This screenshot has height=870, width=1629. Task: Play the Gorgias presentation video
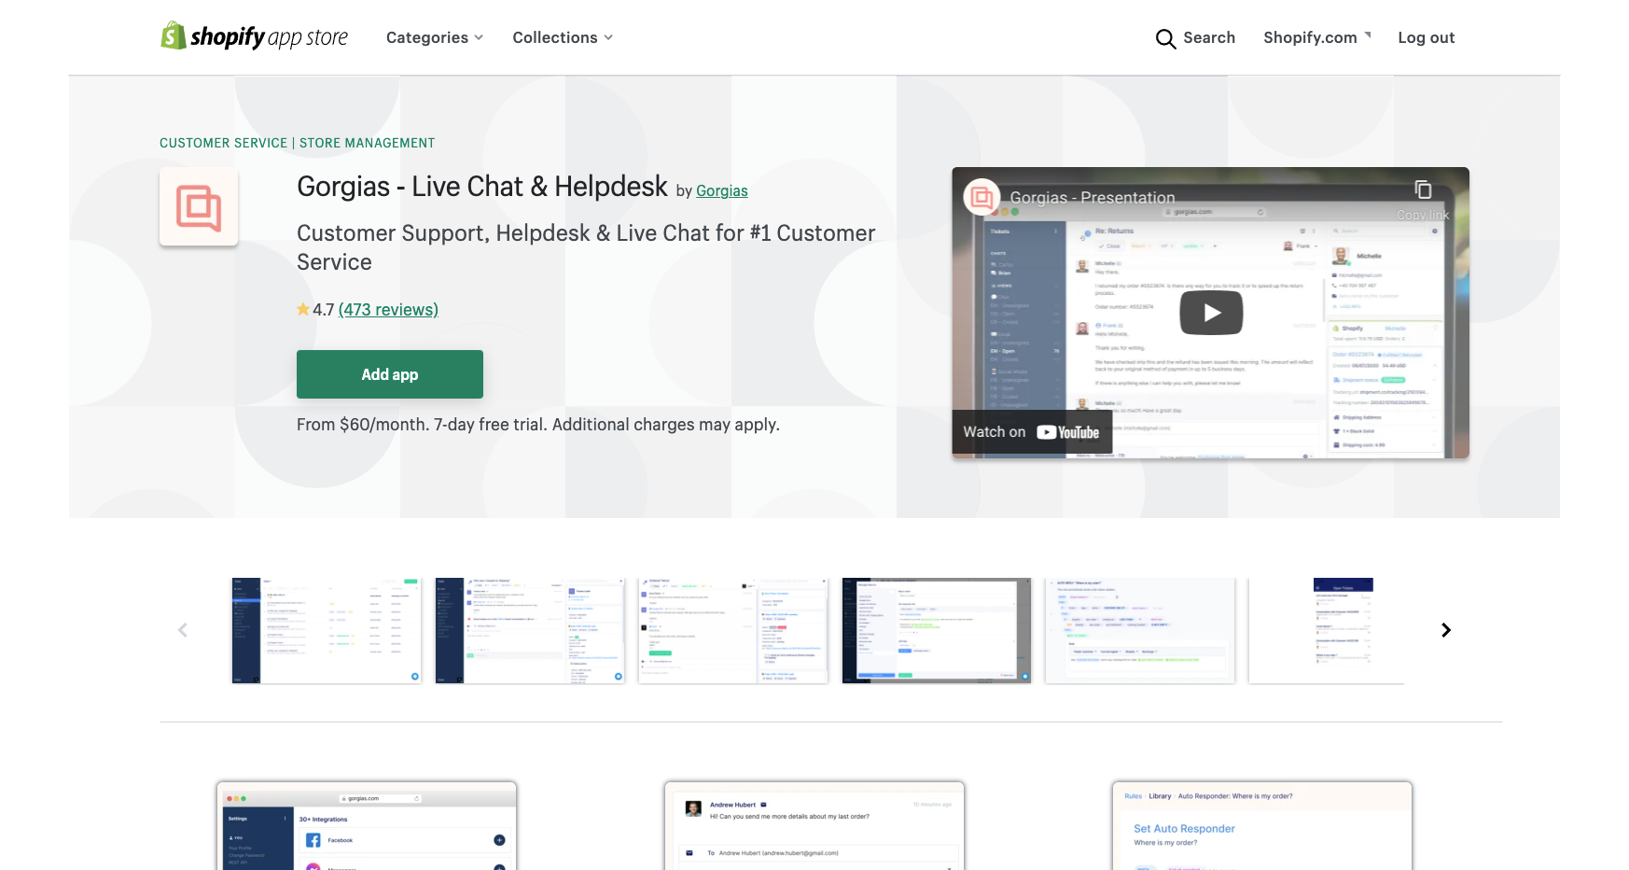tap(1211, 313)
